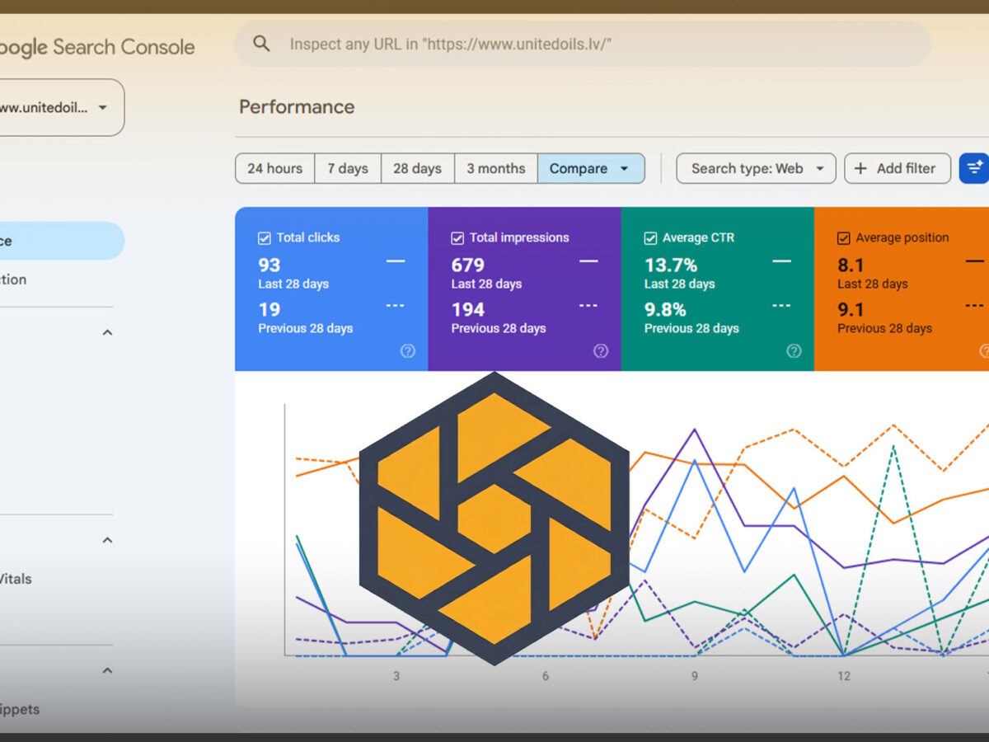This screenshot has width=989, height=742.
Task: Open the Compare dropdown
Action: click(591, 168)
